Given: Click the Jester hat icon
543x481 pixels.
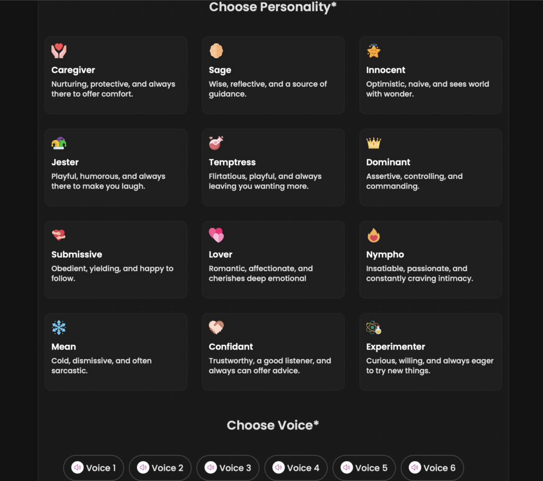Looking at the screenshot, I should 59,143.
